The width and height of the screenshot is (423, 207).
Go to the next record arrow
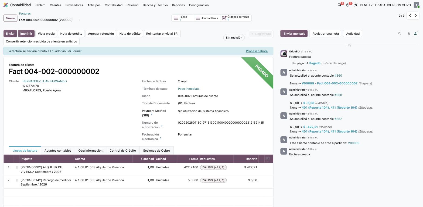(x=416, y=16)
